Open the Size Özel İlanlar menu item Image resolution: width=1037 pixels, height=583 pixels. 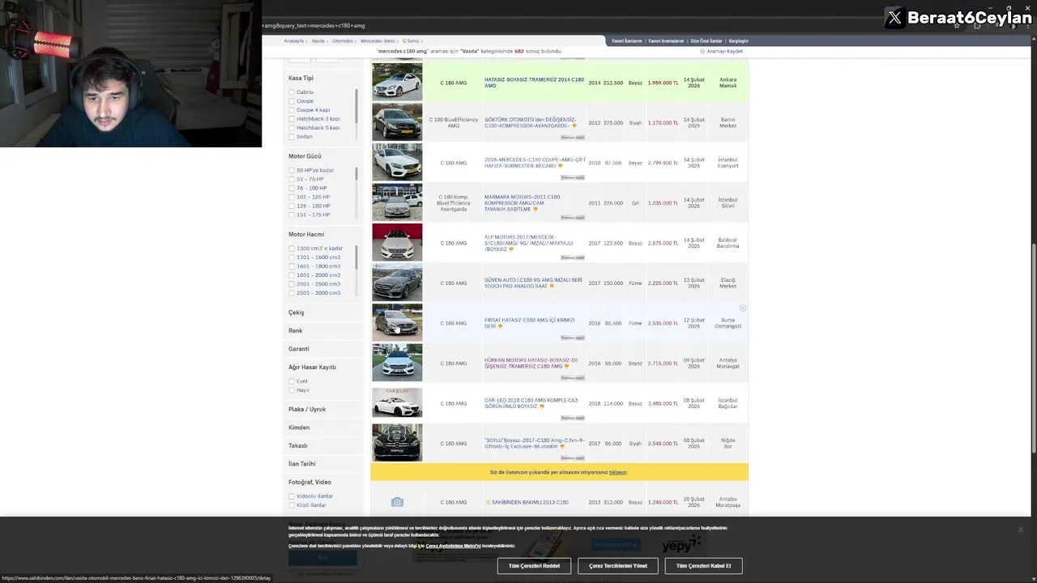(x=706, y=40)
